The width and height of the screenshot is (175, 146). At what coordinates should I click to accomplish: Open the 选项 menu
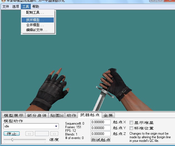click(16, 7)
